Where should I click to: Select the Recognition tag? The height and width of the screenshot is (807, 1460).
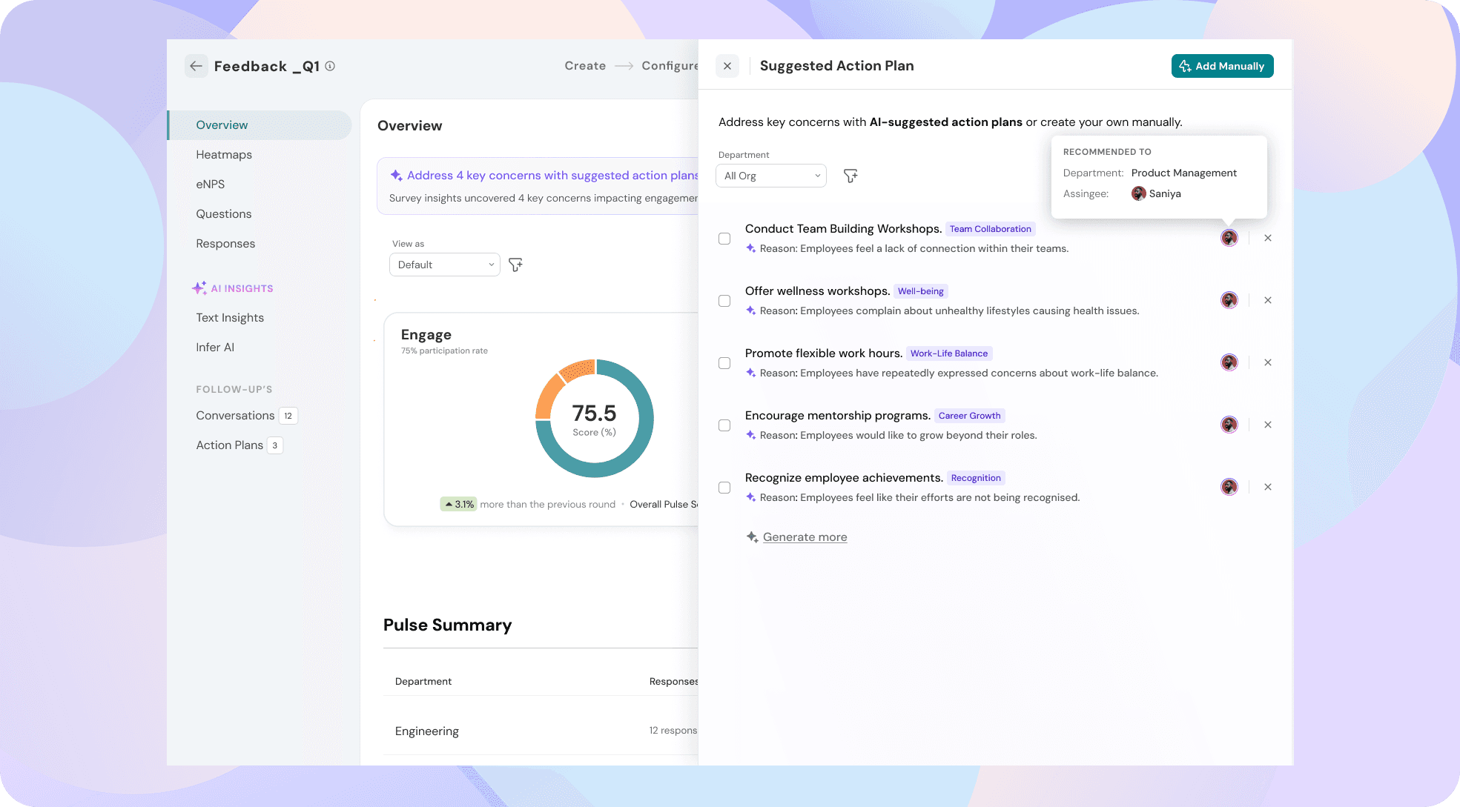(x=976, y=478)
